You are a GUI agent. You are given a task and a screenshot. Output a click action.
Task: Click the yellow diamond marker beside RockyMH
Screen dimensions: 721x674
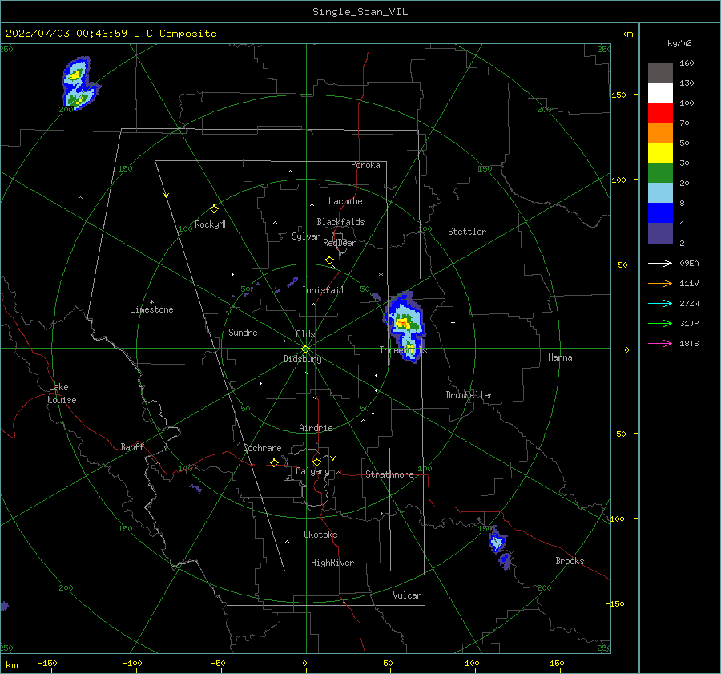pos(214,209)
